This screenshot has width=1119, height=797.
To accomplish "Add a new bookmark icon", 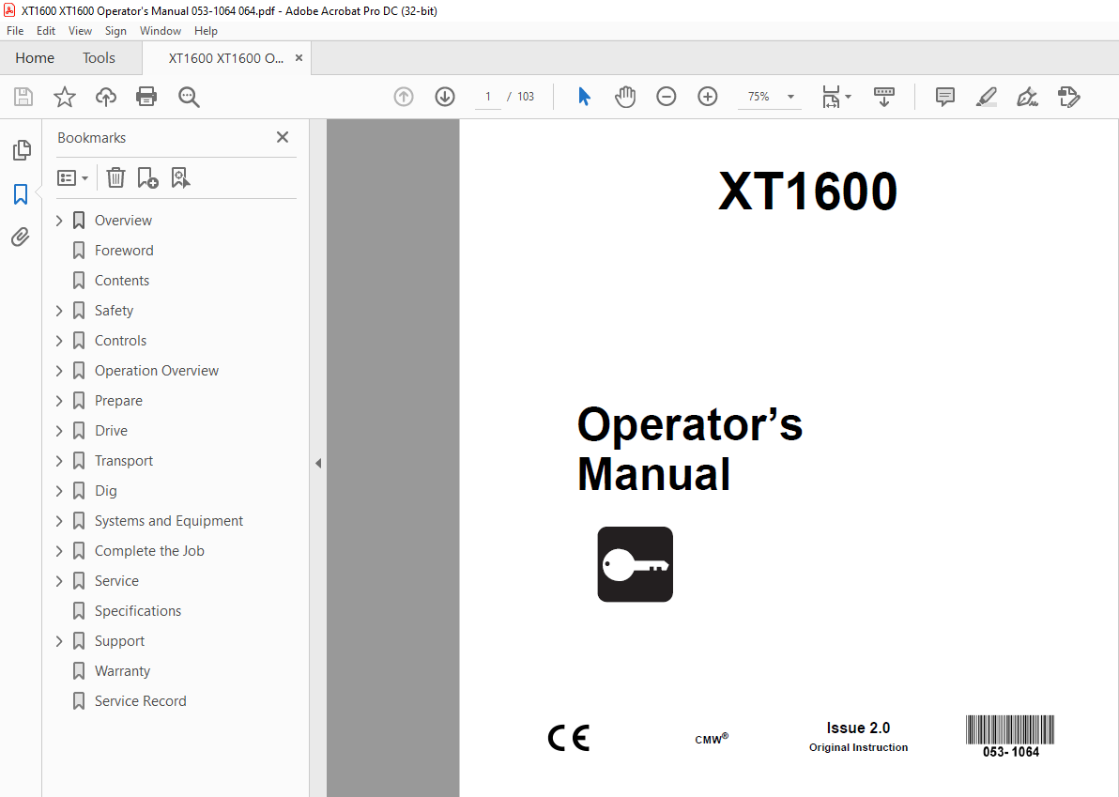I will pos(147,177).
